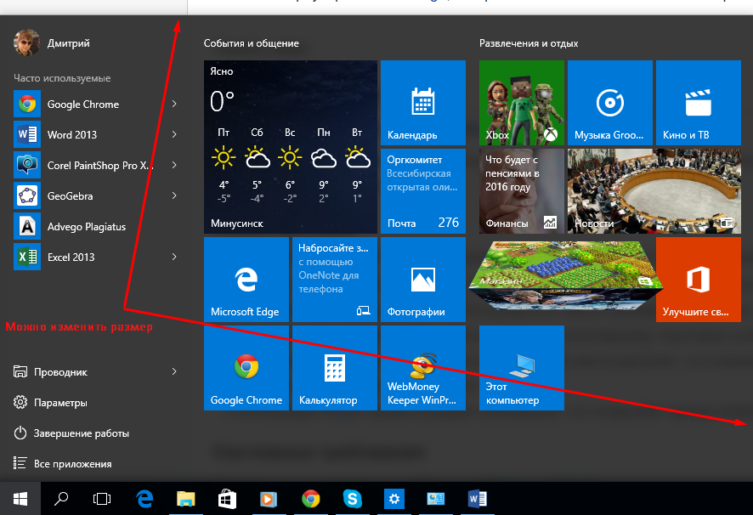The height and width of the screenshot is (515, 753).
Task: Open the Календарь tile
Action: pyautogui.click(x=423, y=103)
